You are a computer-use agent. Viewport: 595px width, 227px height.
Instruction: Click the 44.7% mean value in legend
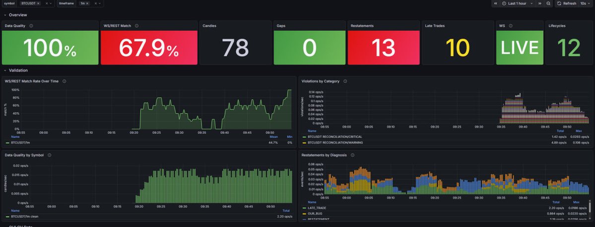(273, 142)
